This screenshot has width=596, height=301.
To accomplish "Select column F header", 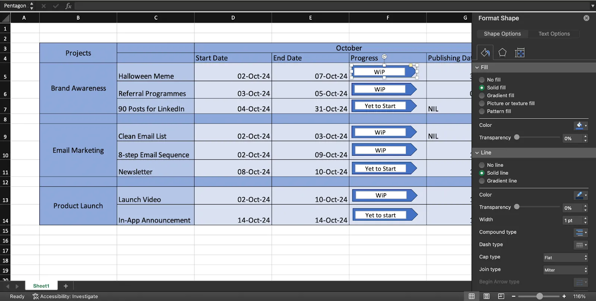I will tap(388, 18).
